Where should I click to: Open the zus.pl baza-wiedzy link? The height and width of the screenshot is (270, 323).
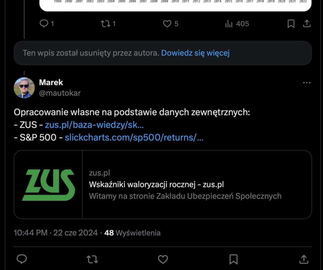(90, 125)
